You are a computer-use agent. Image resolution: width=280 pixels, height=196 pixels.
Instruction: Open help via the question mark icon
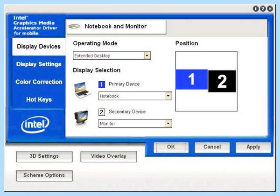(x=263, y=8)
